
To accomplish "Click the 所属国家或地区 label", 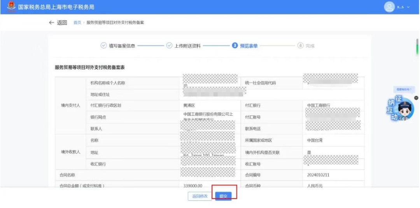I will [x=259, y=140].
